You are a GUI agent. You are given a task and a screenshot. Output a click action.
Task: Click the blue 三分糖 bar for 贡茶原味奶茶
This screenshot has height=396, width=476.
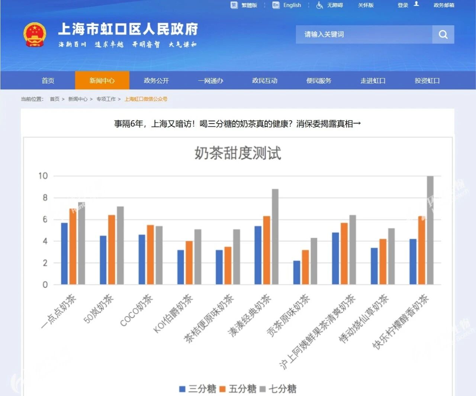[297, 273]
